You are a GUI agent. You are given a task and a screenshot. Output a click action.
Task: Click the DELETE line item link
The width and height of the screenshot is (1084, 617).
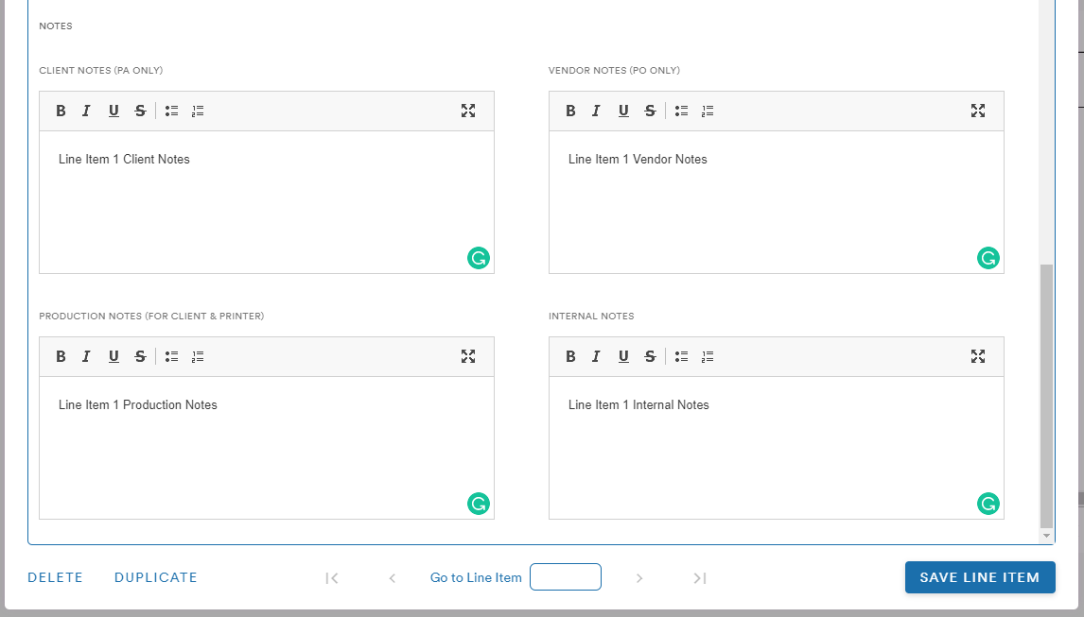pos(55,577)
